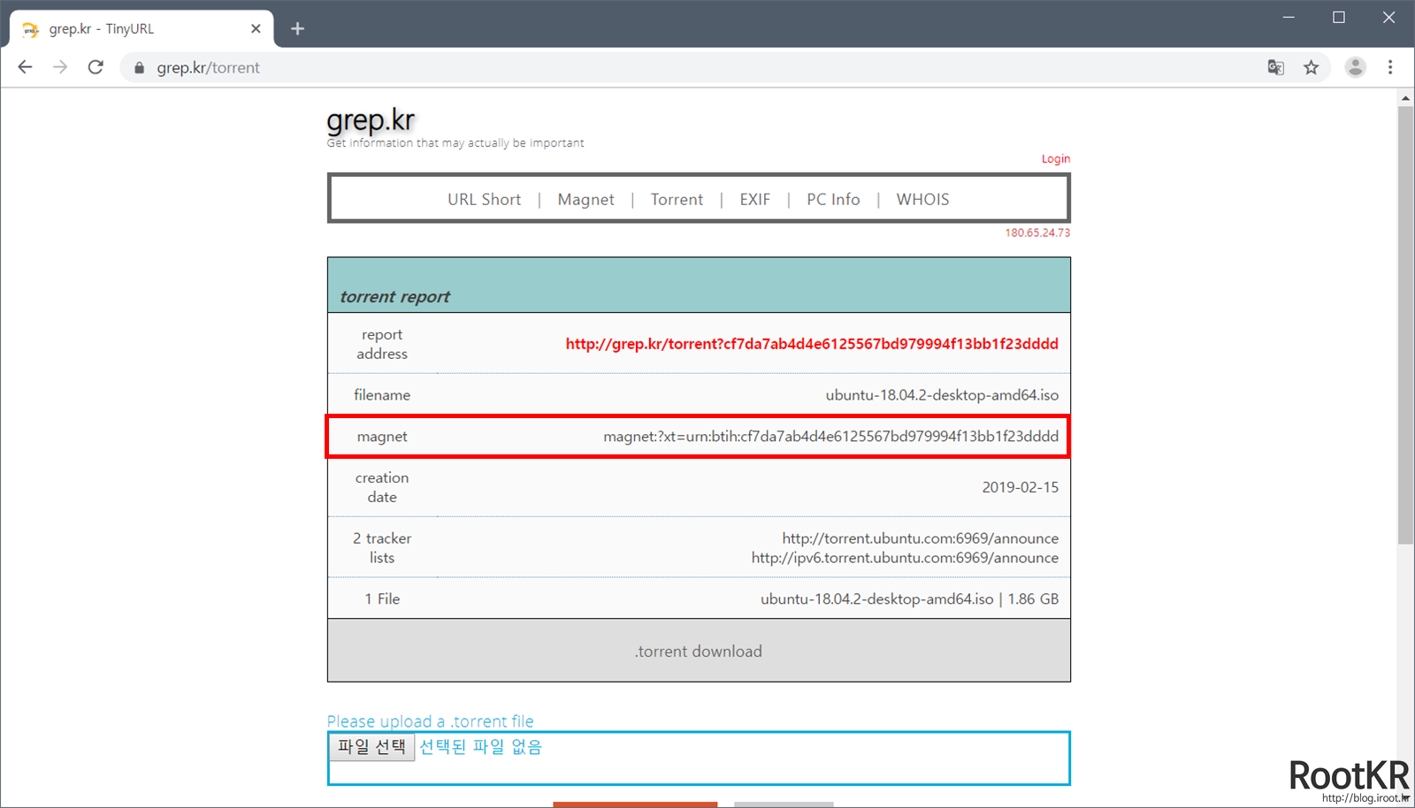The width and height of the screenshot is (1415, 808).
Task: Open the Chrome profile avatar
Action: (1355, 67)
